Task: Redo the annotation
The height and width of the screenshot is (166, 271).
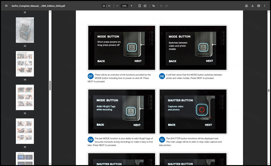Action: click(166, 6)
